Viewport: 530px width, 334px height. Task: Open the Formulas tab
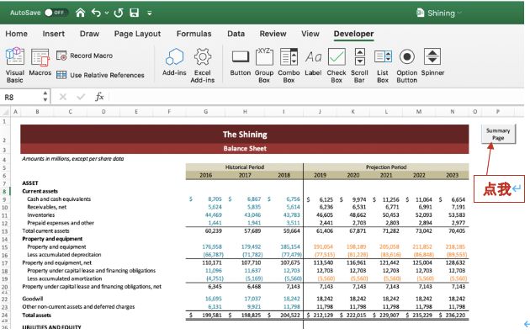point(194,34)
